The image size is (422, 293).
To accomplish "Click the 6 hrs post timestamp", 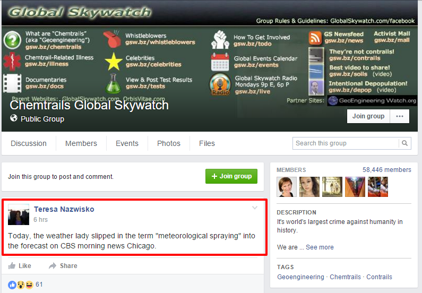I will (41, 220).
